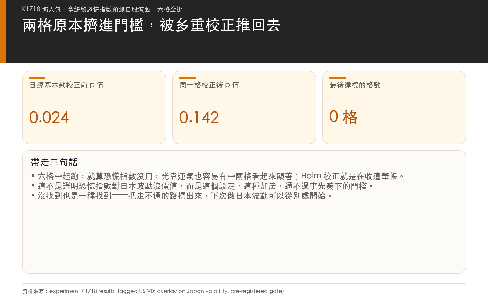
Task: Click the source footnote '資料來源：experiment K1718 results'
Action: pos(153,291)
